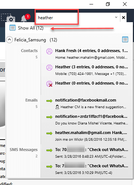Clear the search with the X button
The width and height of the screenshot is (134, 185).
click(x=123, y=18)
